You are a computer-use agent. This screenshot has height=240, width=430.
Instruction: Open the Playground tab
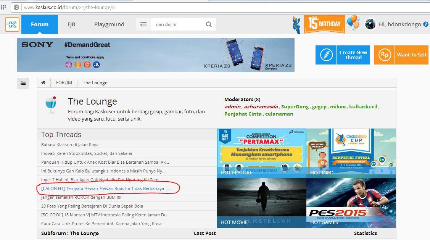tap(109, 24)
